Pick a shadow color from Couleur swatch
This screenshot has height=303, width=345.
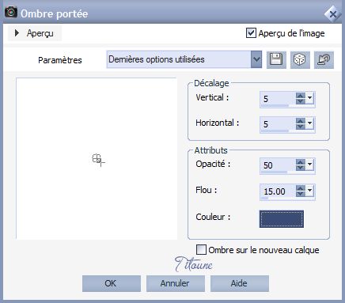click(x=282, y=219)
